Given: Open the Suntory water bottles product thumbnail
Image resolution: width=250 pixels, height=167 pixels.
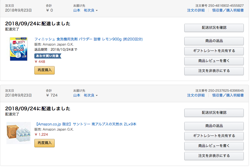Looking at the screenshot, I should click(19, 133).
